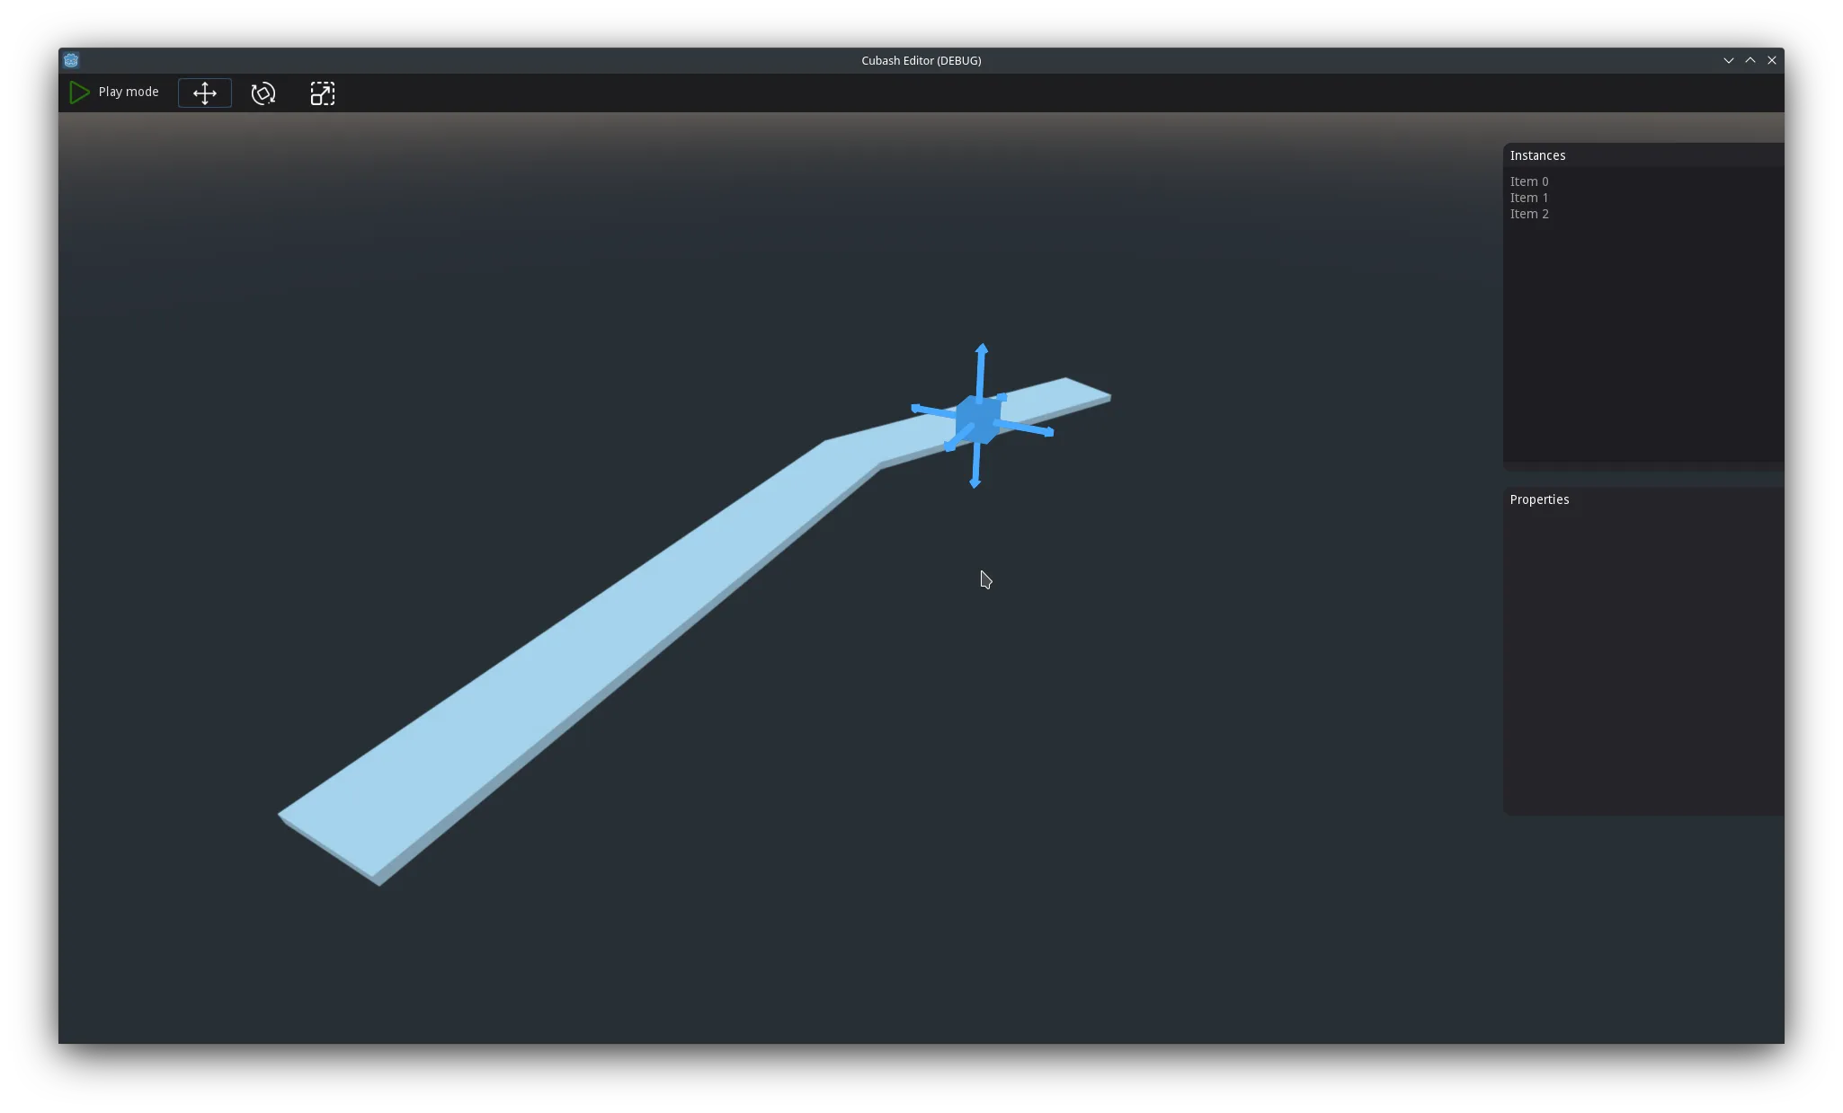Minimize the Cubash Editor window
The height and width of the screenshot is (1113, 1843).
pos(1728,60)
